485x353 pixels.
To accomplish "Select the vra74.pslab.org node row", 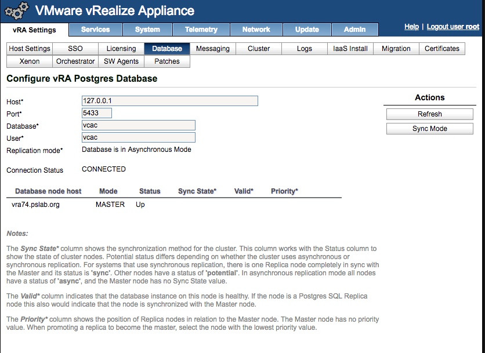I will click(174, 205).
